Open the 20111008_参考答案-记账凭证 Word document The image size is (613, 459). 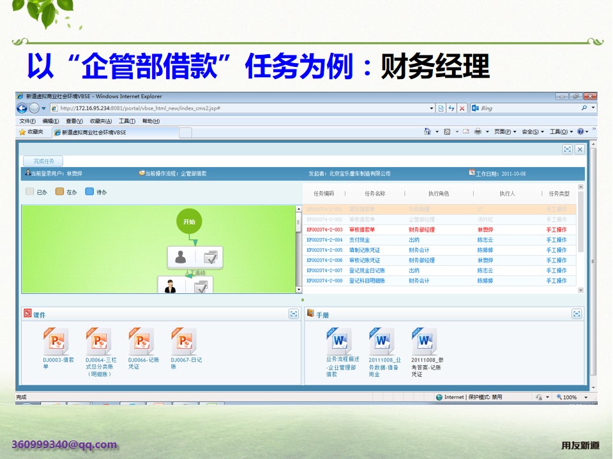click(x=426, y=351)
